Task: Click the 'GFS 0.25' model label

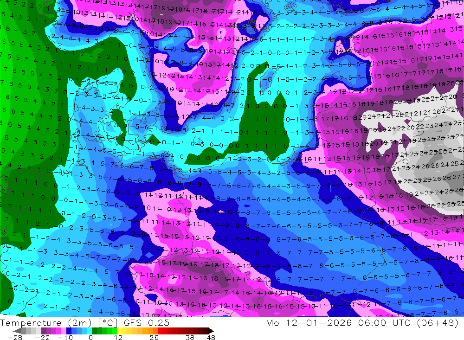Action: tap(147, 322)
